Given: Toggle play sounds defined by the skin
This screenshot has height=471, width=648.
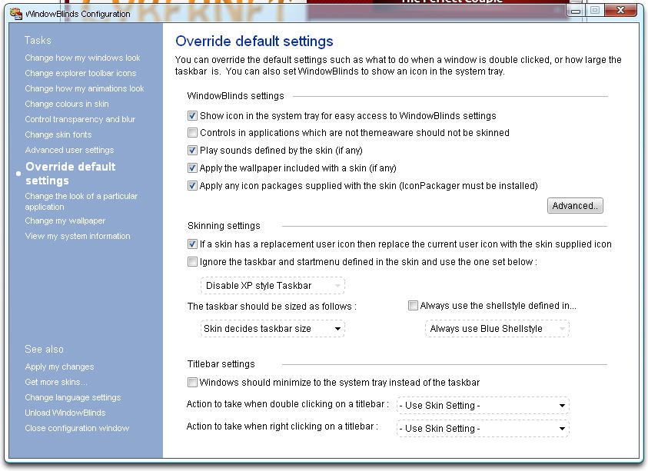Looking at the screenshot, I should [x=192, y=150].
